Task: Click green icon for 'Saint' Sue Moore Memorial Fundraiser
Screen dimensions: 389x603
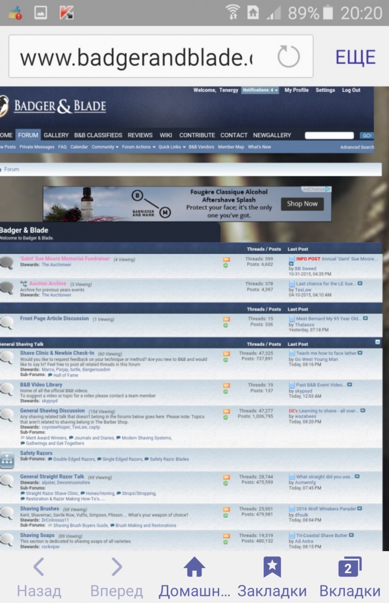Action: [226, 265]
